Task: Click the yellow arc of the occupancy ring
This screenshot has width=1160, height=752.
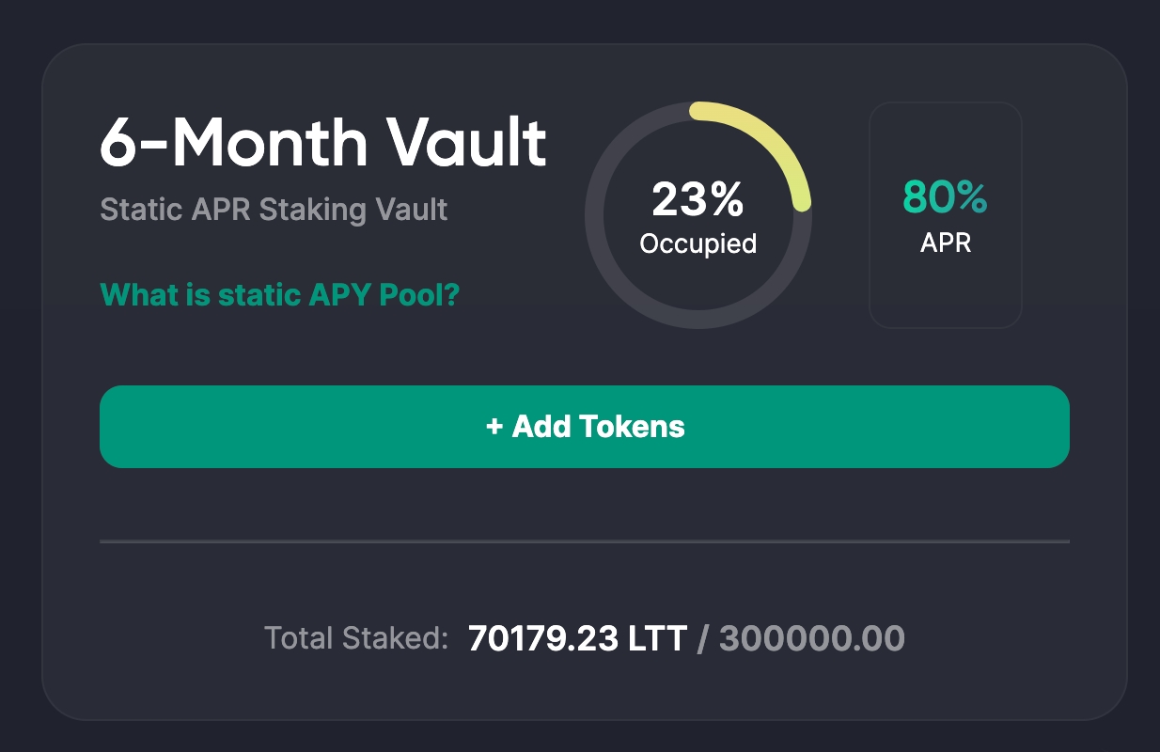Action: 771,140
